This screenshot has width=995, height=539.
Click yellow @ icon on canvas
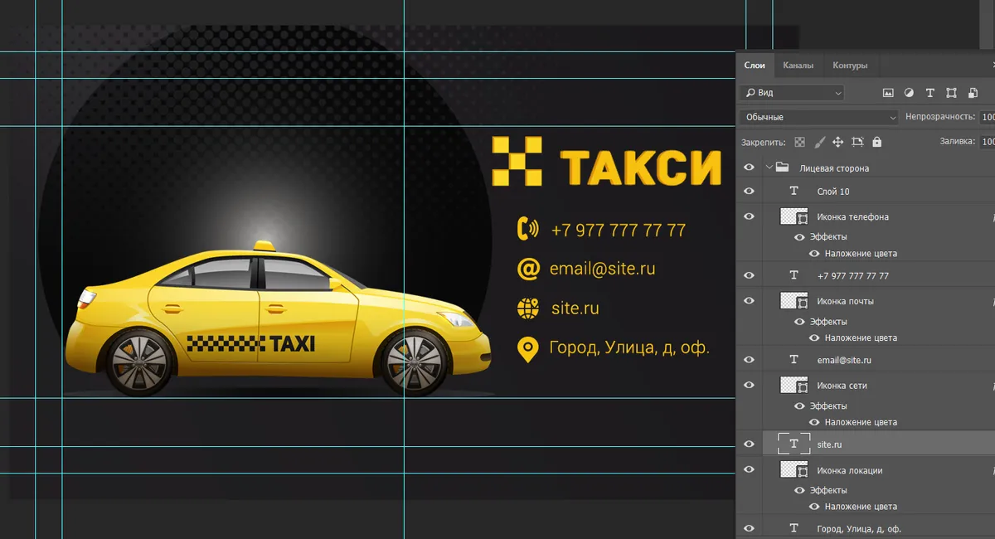click(x=527, y=269)
